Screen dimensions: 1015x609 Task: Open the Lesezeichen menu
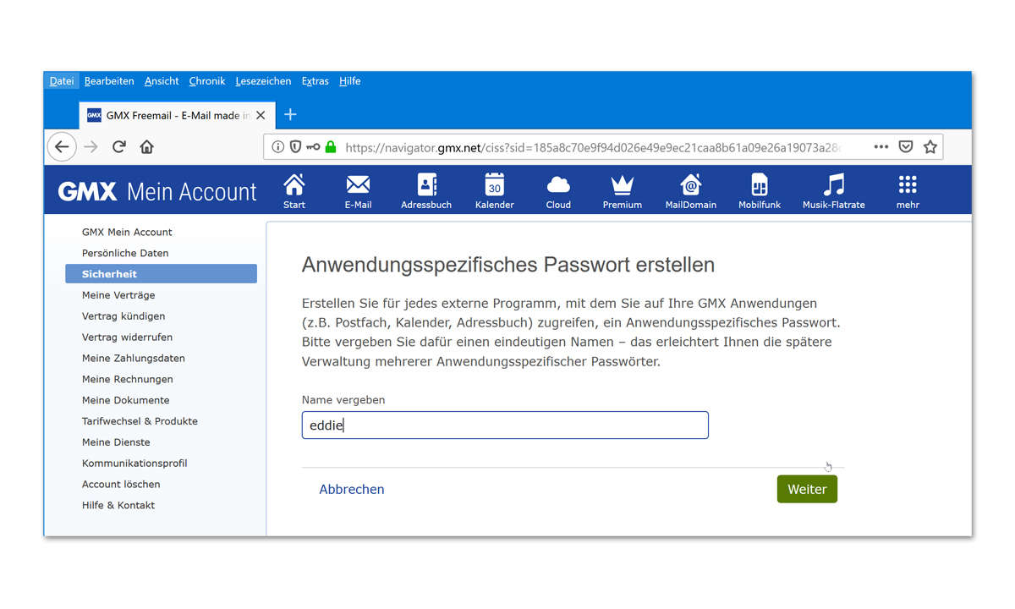tap(263, 81)
